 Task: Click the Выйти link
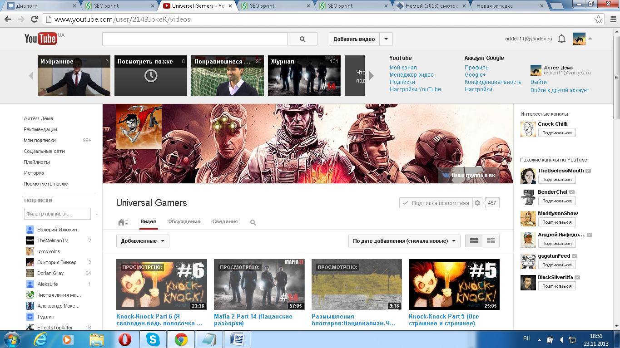(539, 82)
